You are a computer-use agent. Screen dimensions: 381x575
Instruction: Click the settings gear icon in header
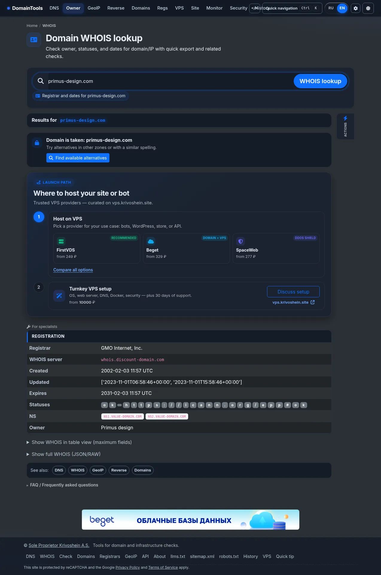[356, 8]
